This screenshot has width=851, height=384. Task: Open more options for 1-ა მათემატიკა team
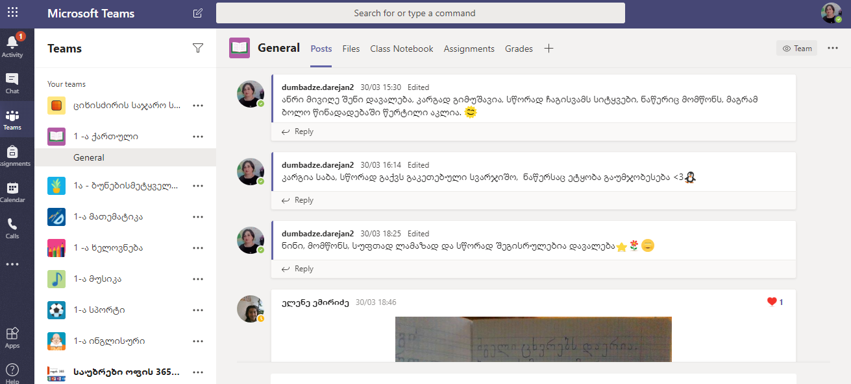coord(199,217)
